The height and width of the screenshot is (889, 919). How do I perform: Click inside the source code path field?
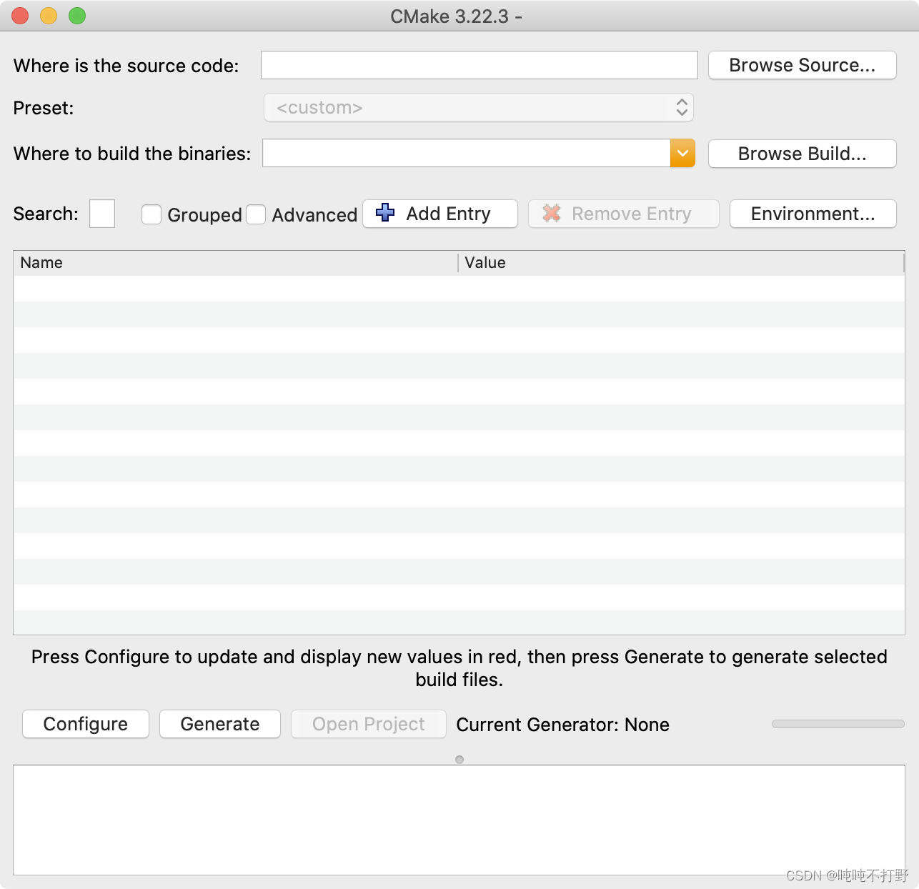pos(479,65)
